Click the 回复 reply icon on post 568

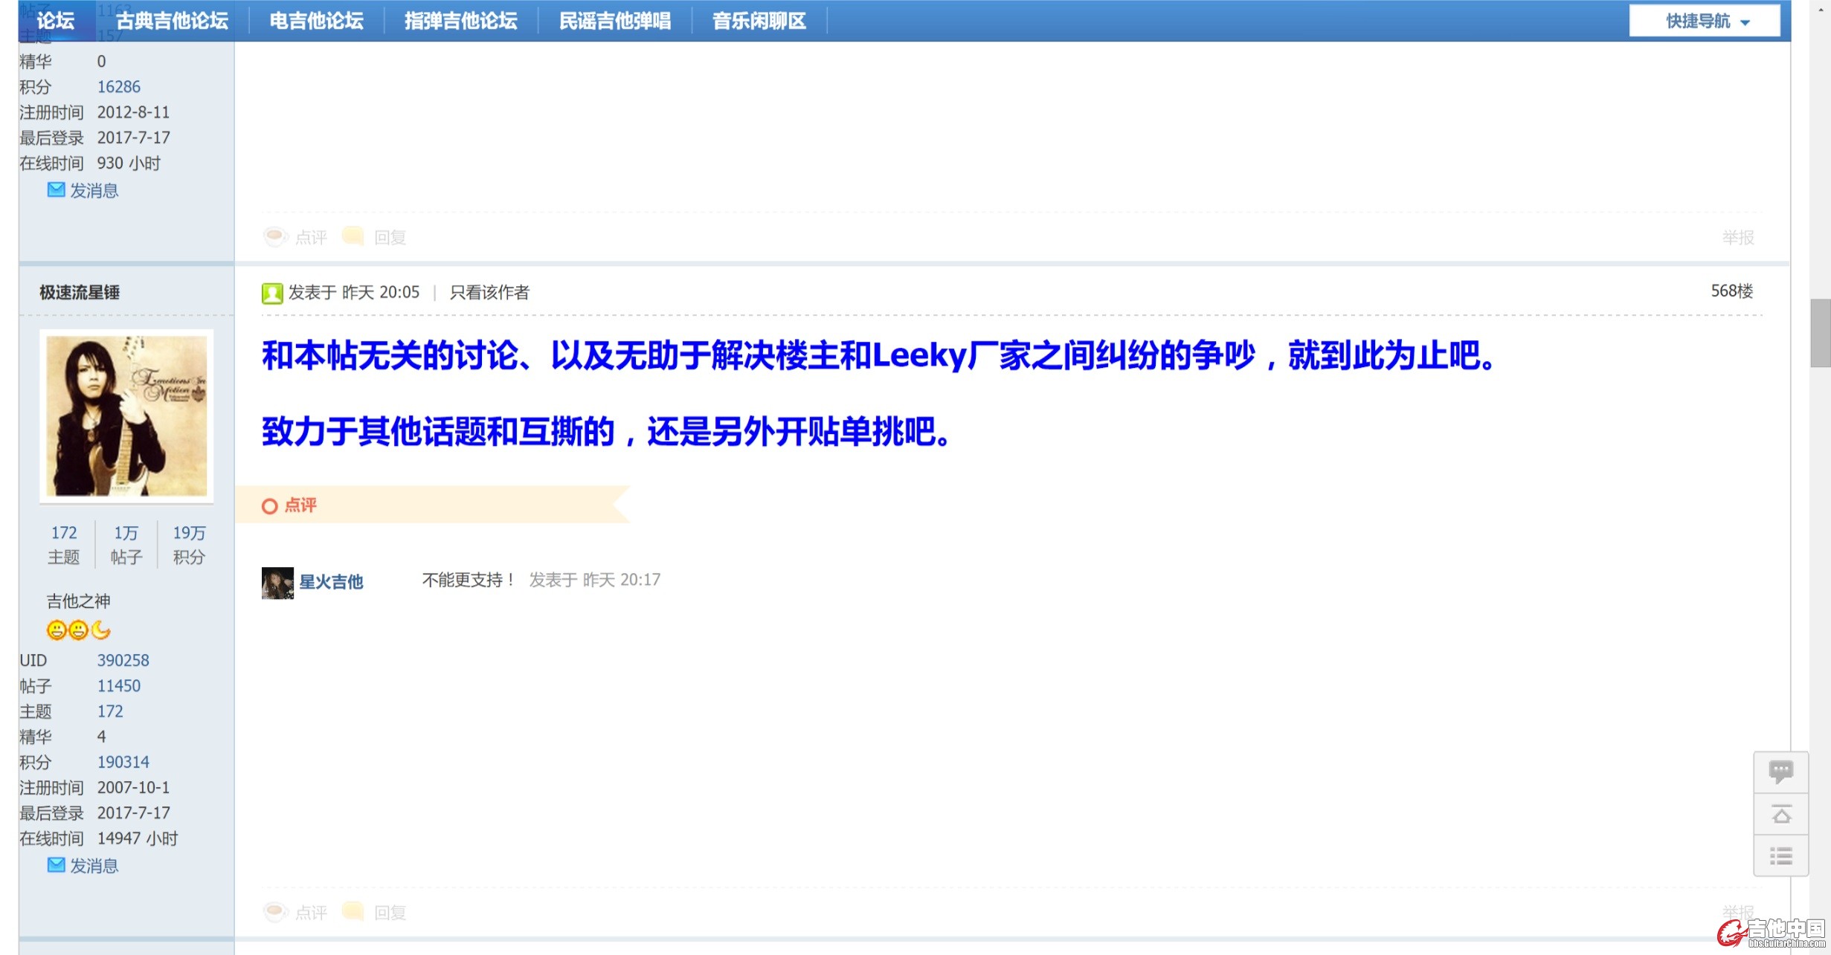click(353, 911)
